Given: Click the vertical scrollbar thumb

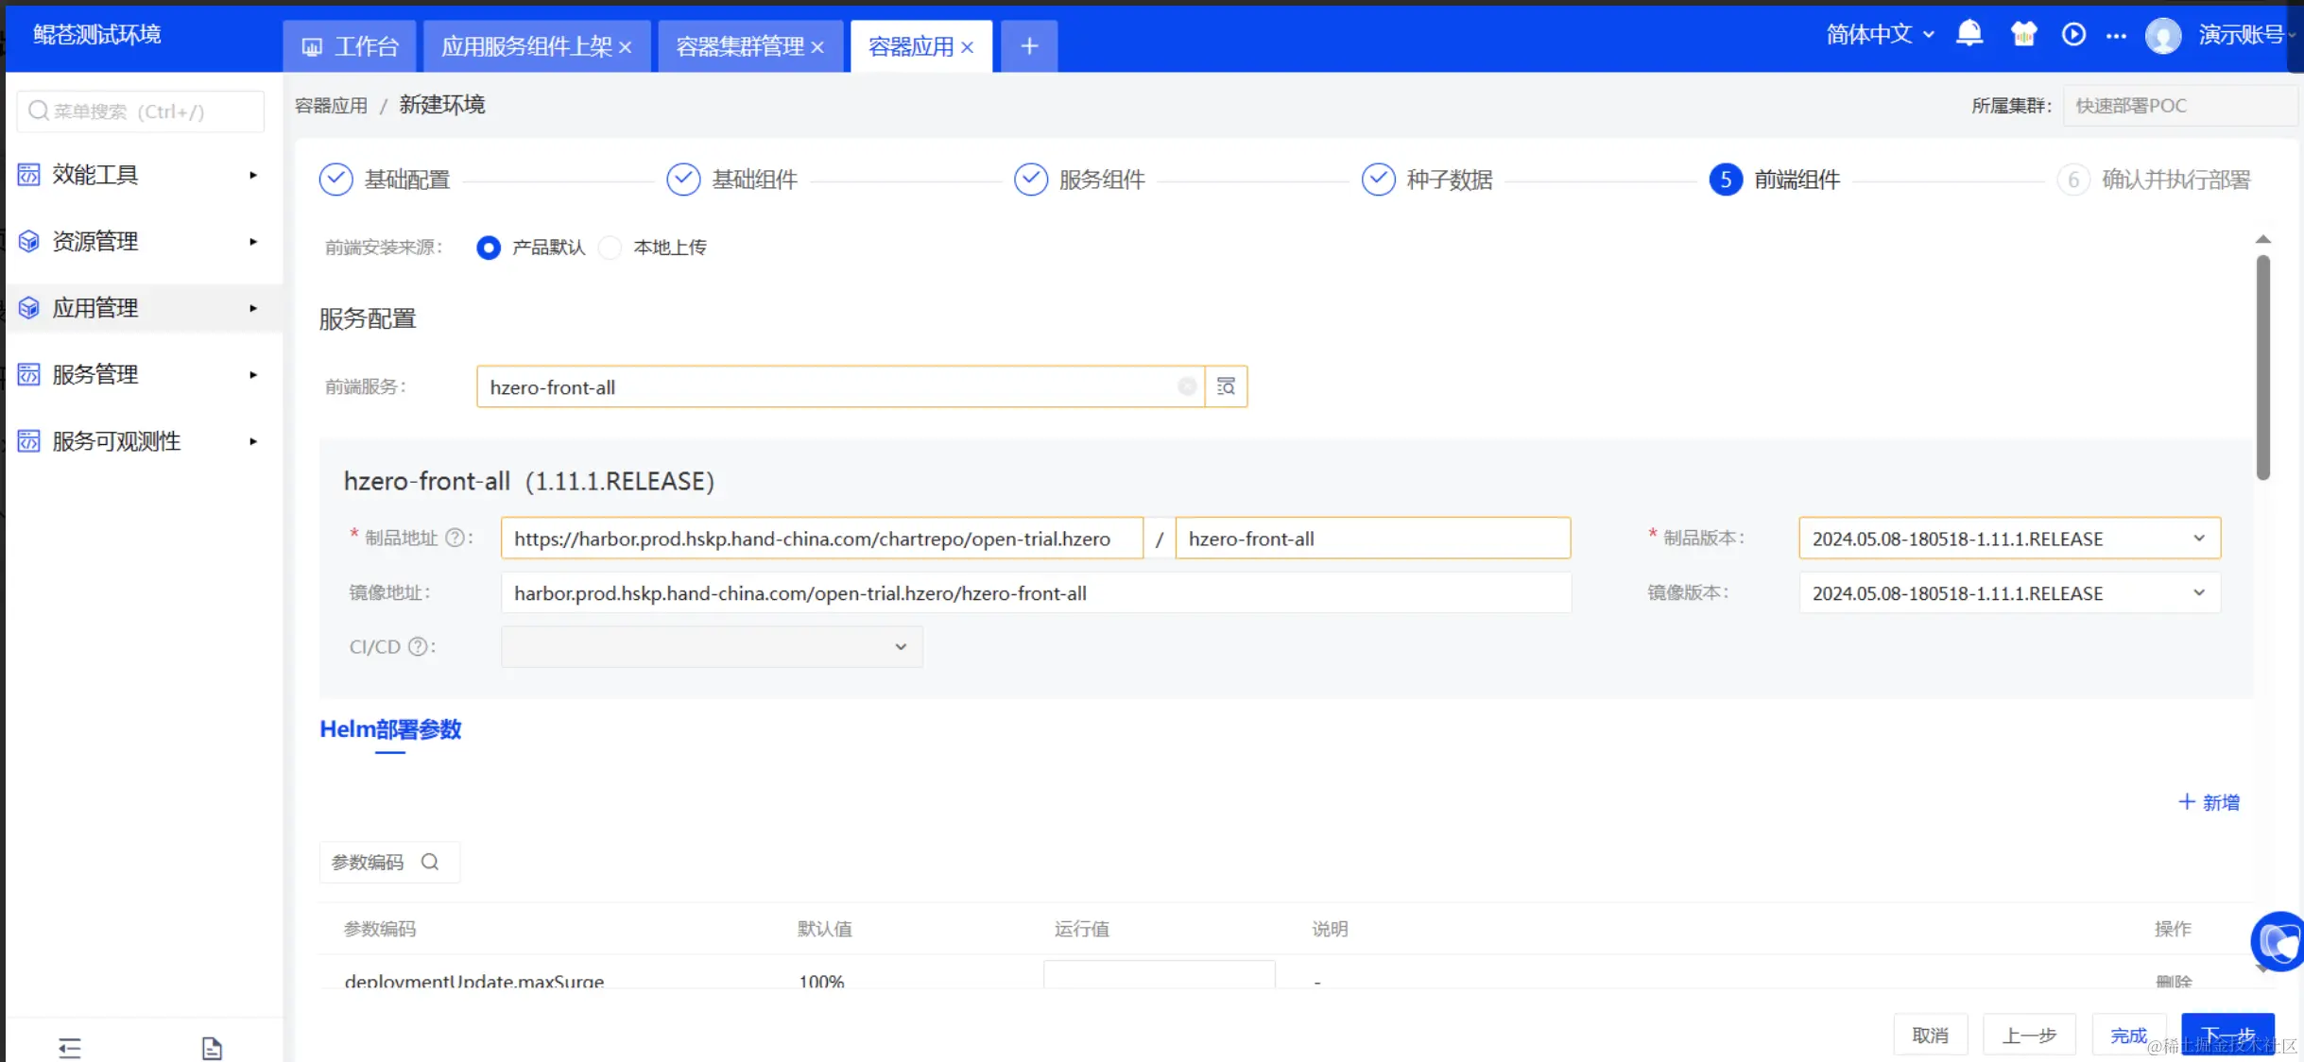Looking at the screenshot, I should tap(2262, 368).
